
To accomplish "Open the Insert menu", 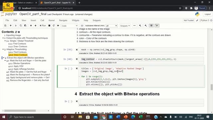I will coord(33,20).
